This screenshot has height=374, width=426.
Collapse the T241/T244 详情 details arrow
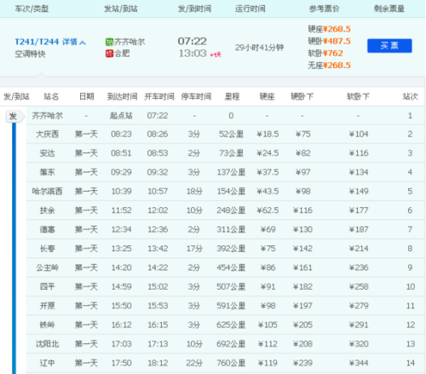tap(83, 43)
